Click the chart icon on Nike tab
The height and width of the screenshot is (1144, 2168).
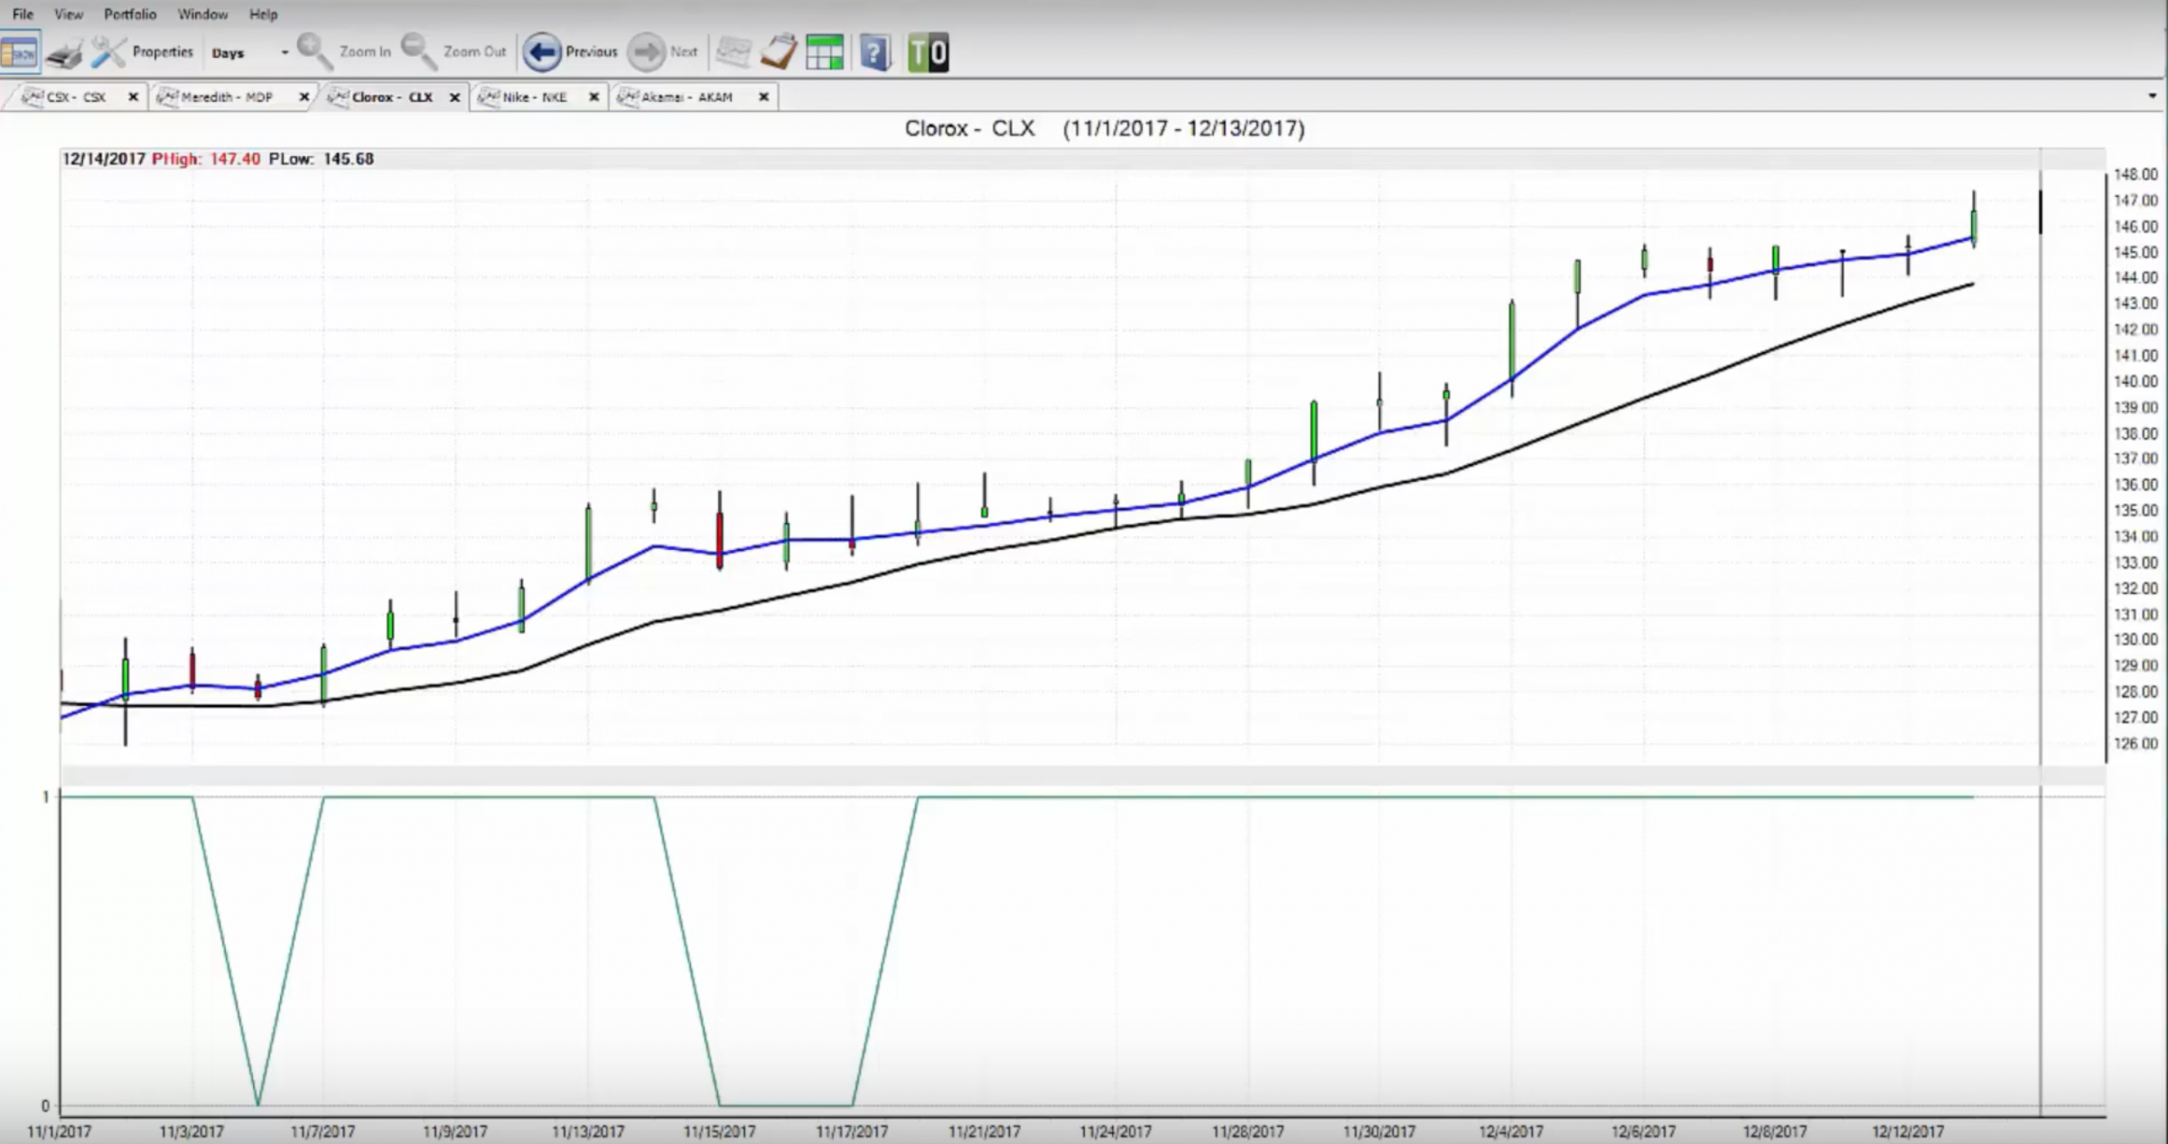tap(489, 96)
